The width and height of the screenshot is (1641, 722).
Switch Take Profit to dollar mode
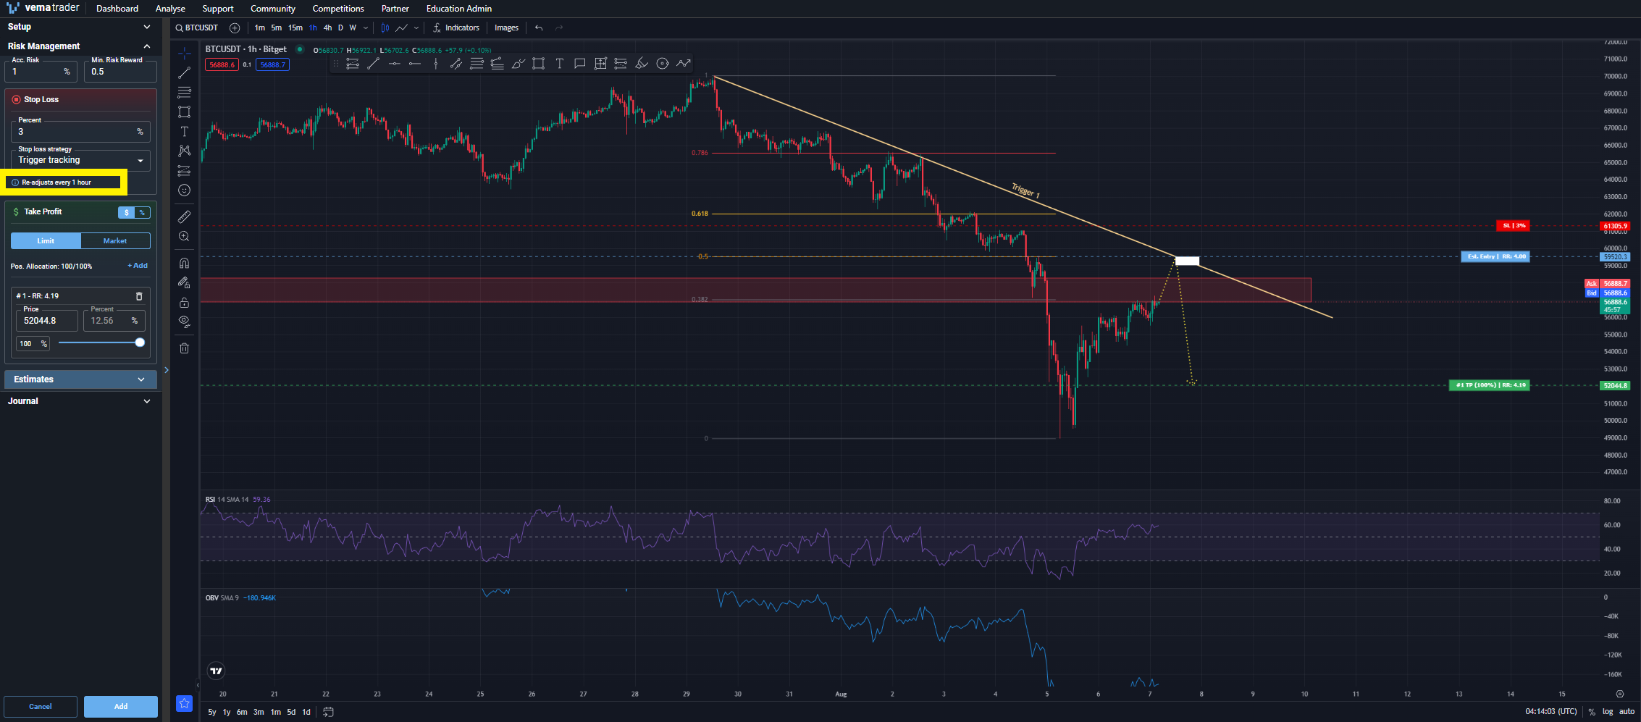tap(127, 212)
